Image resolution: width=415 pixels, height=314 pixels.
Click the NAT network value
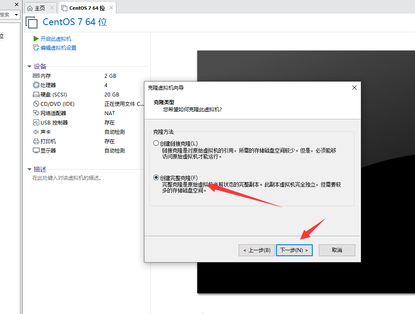pyautogui.click(x=110, y=113)
